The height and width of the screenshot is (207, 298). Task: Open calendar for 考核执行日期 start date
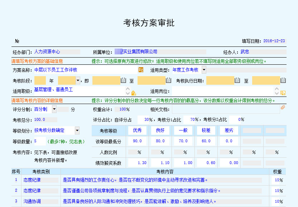coord(237,80)
